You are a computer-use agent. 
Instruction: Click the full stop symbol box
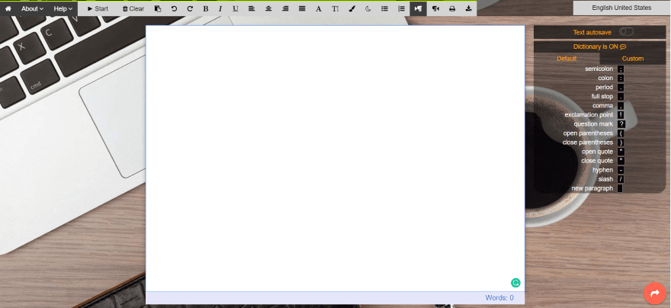click(621, 97)
